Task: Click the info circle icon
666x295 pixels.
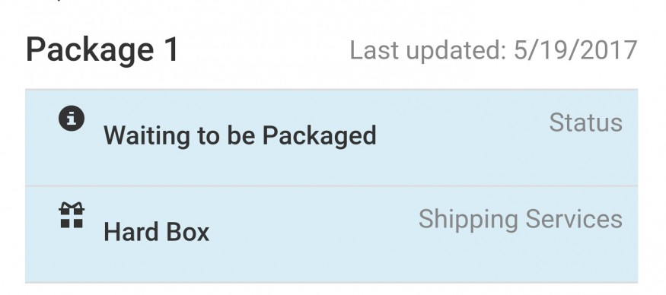Action: [x=72, y=118]
